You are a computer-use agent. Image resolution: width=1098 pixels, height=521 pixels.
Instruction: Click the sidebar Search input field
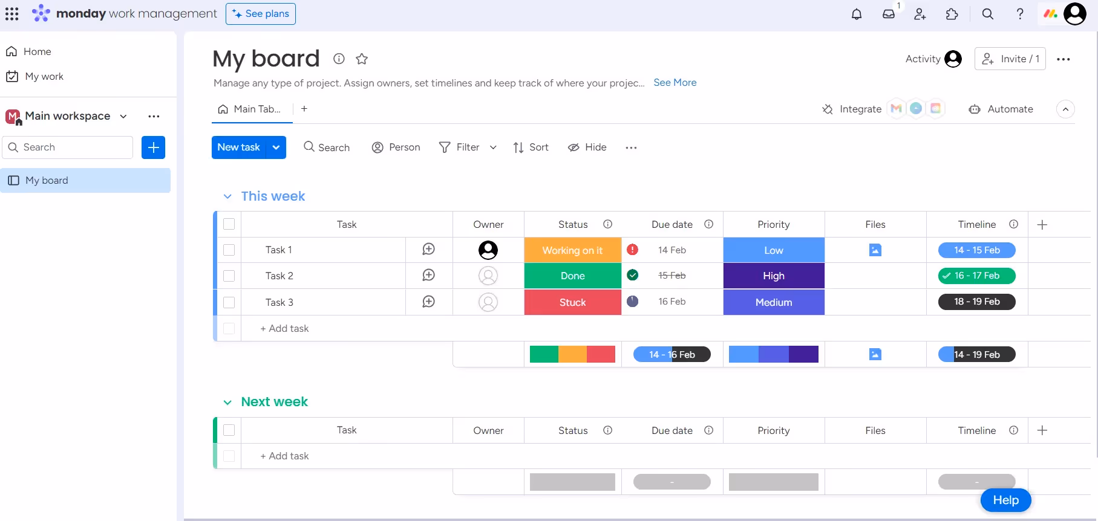pos(68,147)
